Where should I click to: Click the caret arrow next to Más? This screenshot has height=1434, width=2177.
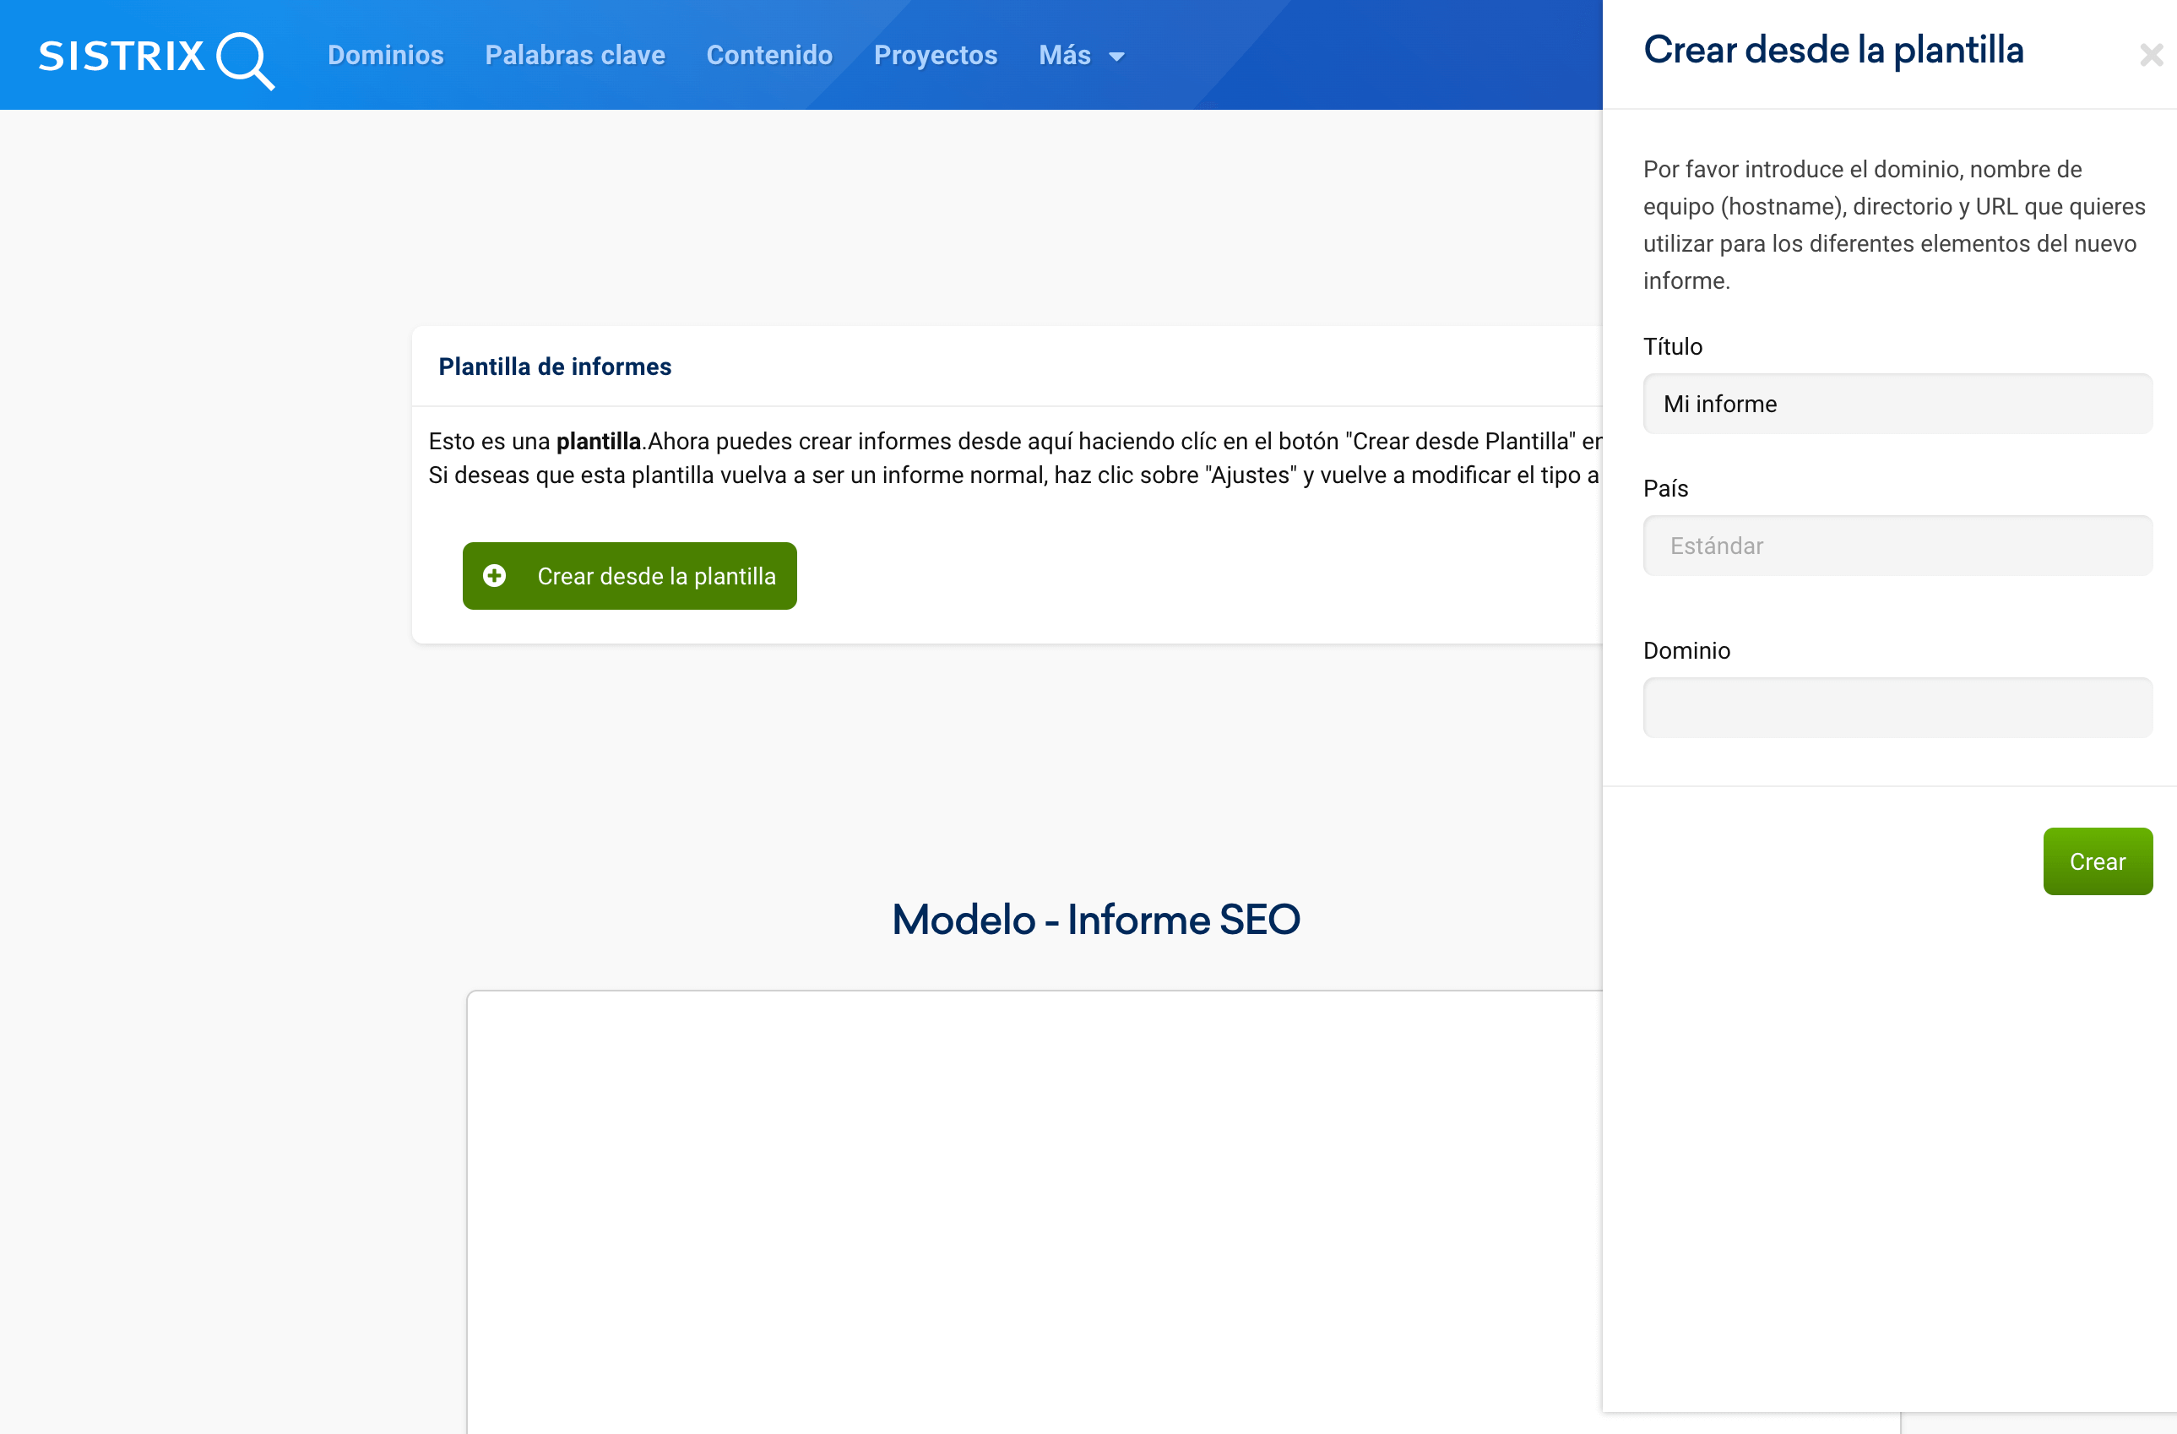(1116, 57)
